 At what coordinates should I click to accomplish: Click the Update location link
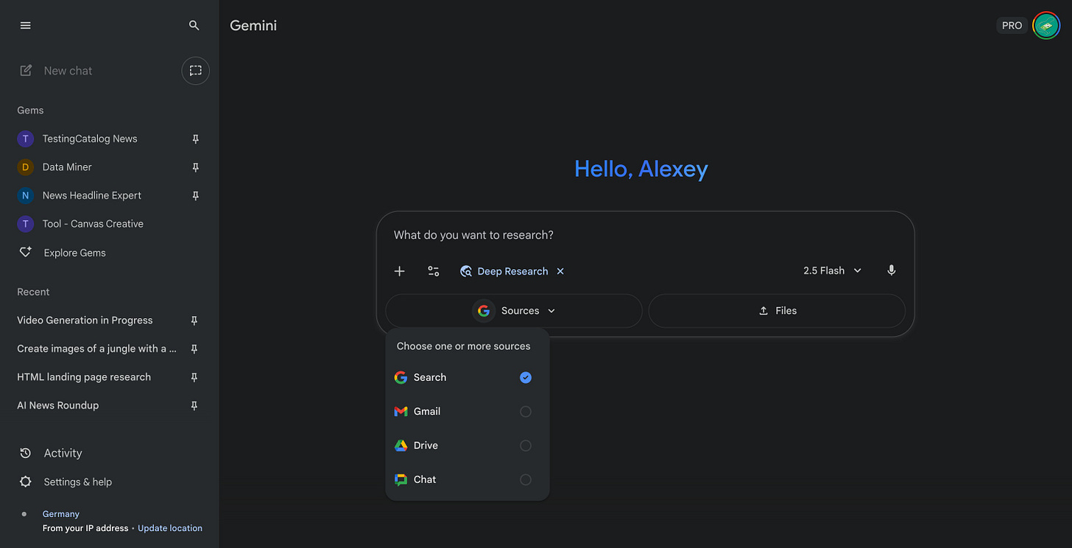coord(170,528)
